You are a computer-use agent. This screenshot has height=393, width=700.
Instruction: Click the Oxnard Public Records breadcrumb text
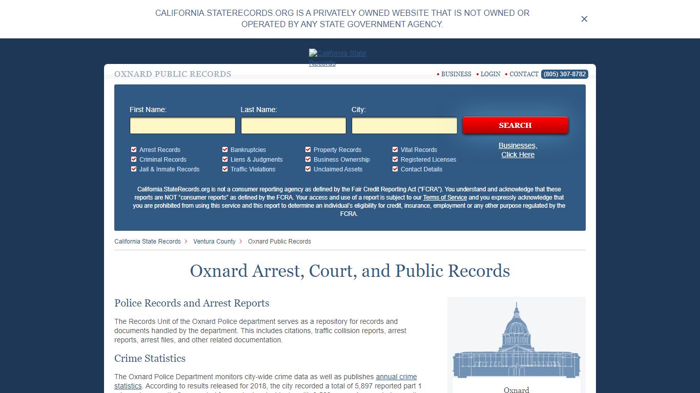[279, 242]
